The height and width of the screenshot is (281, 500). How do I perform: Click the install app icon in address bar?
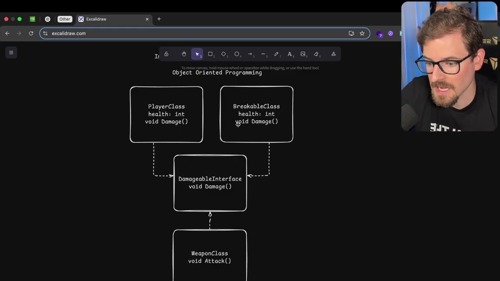(x=351, y=34)
